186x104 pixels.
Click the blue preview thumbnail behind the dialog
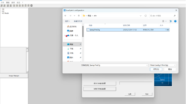(x=163, y=80)
